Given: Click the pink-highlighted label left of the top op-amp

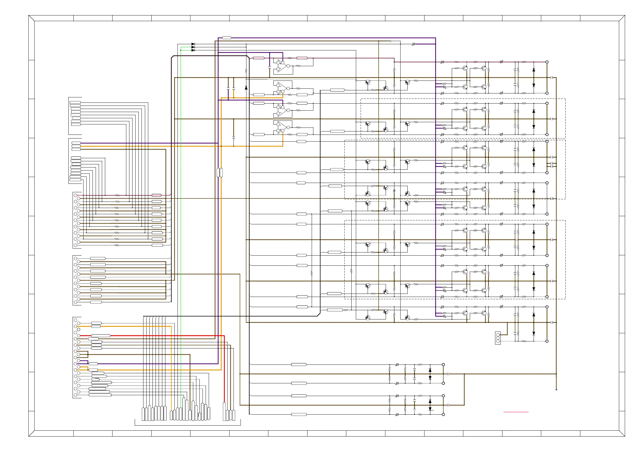Looking at the screenshot, I should click(x=259, y=58).
